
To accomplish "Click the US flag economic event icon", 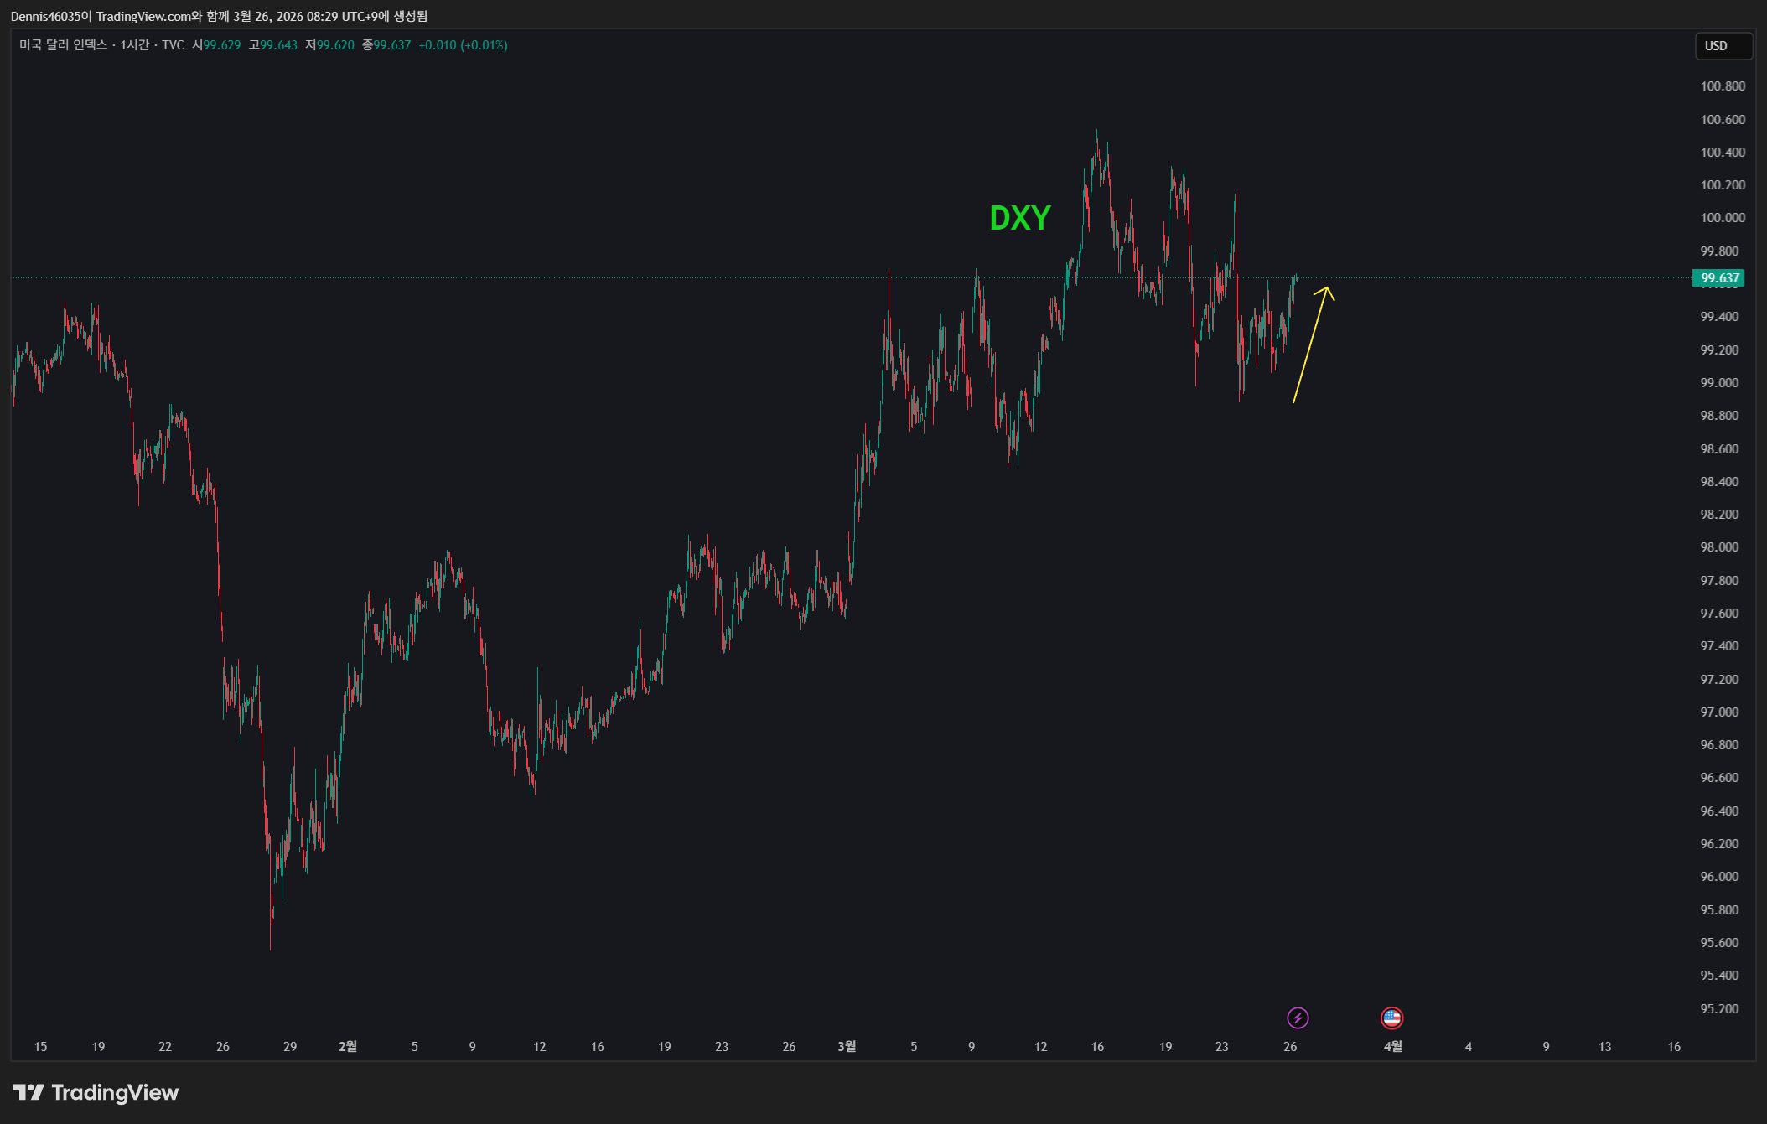I will click(1391, 1018).
